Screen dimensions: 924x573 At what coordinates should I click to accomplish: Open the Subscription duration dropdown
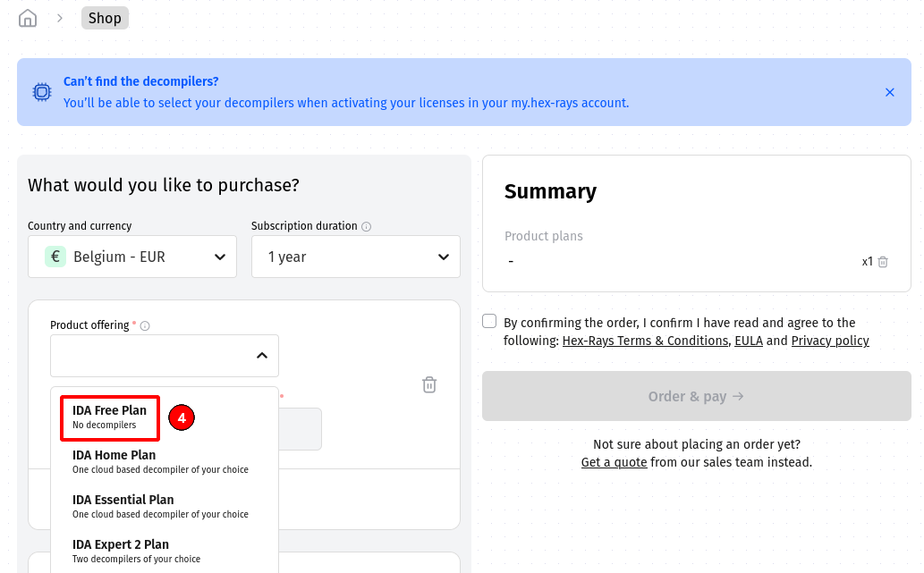[x=356, y=257]
